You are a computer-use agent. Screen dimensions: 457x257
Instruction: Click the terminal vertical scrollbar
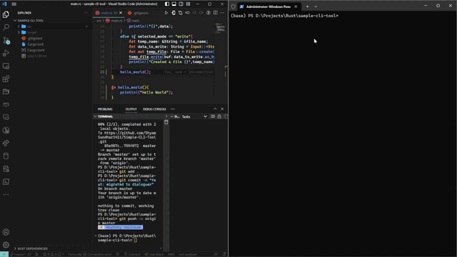166,185
